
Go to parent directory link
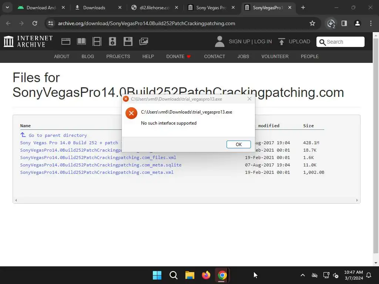[57, 135]
